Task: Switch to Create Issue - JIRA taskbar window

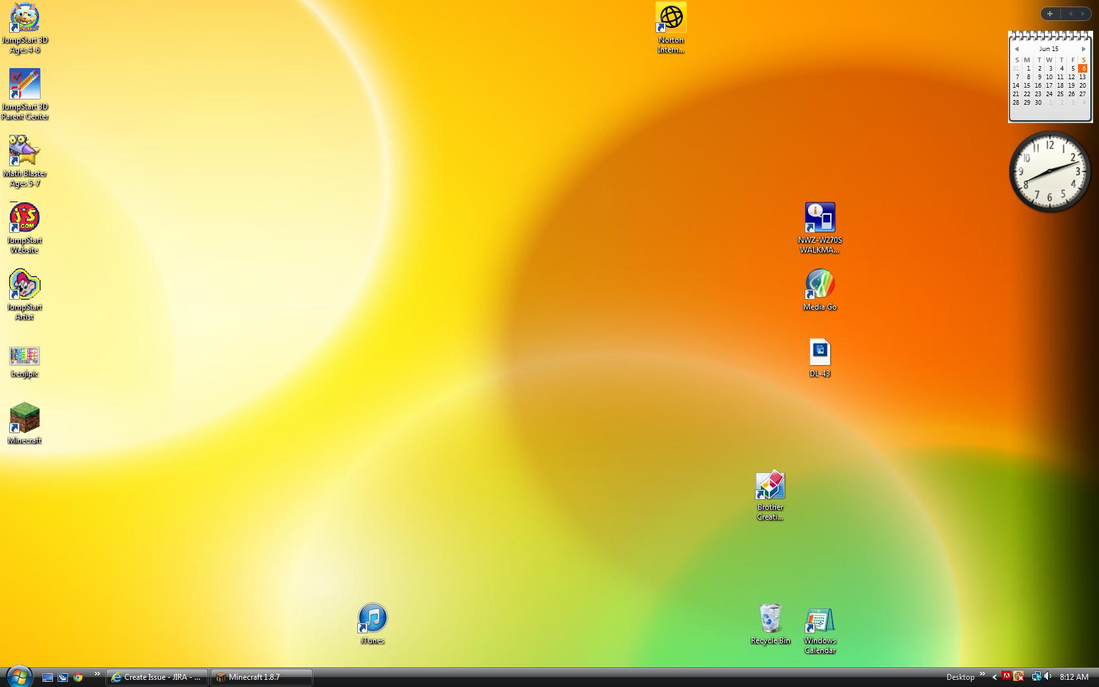Action: click(x=157, y=677)
